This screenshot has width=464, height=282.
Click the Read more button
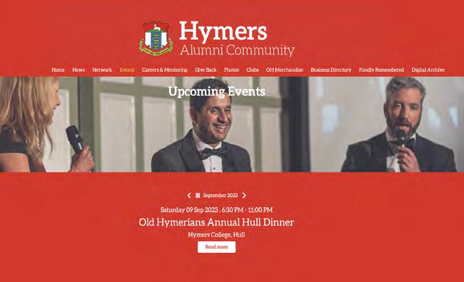[x=217, y=247]
